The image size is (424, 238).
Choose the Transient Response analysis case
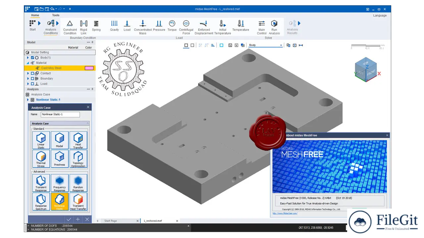click(41, 183)
